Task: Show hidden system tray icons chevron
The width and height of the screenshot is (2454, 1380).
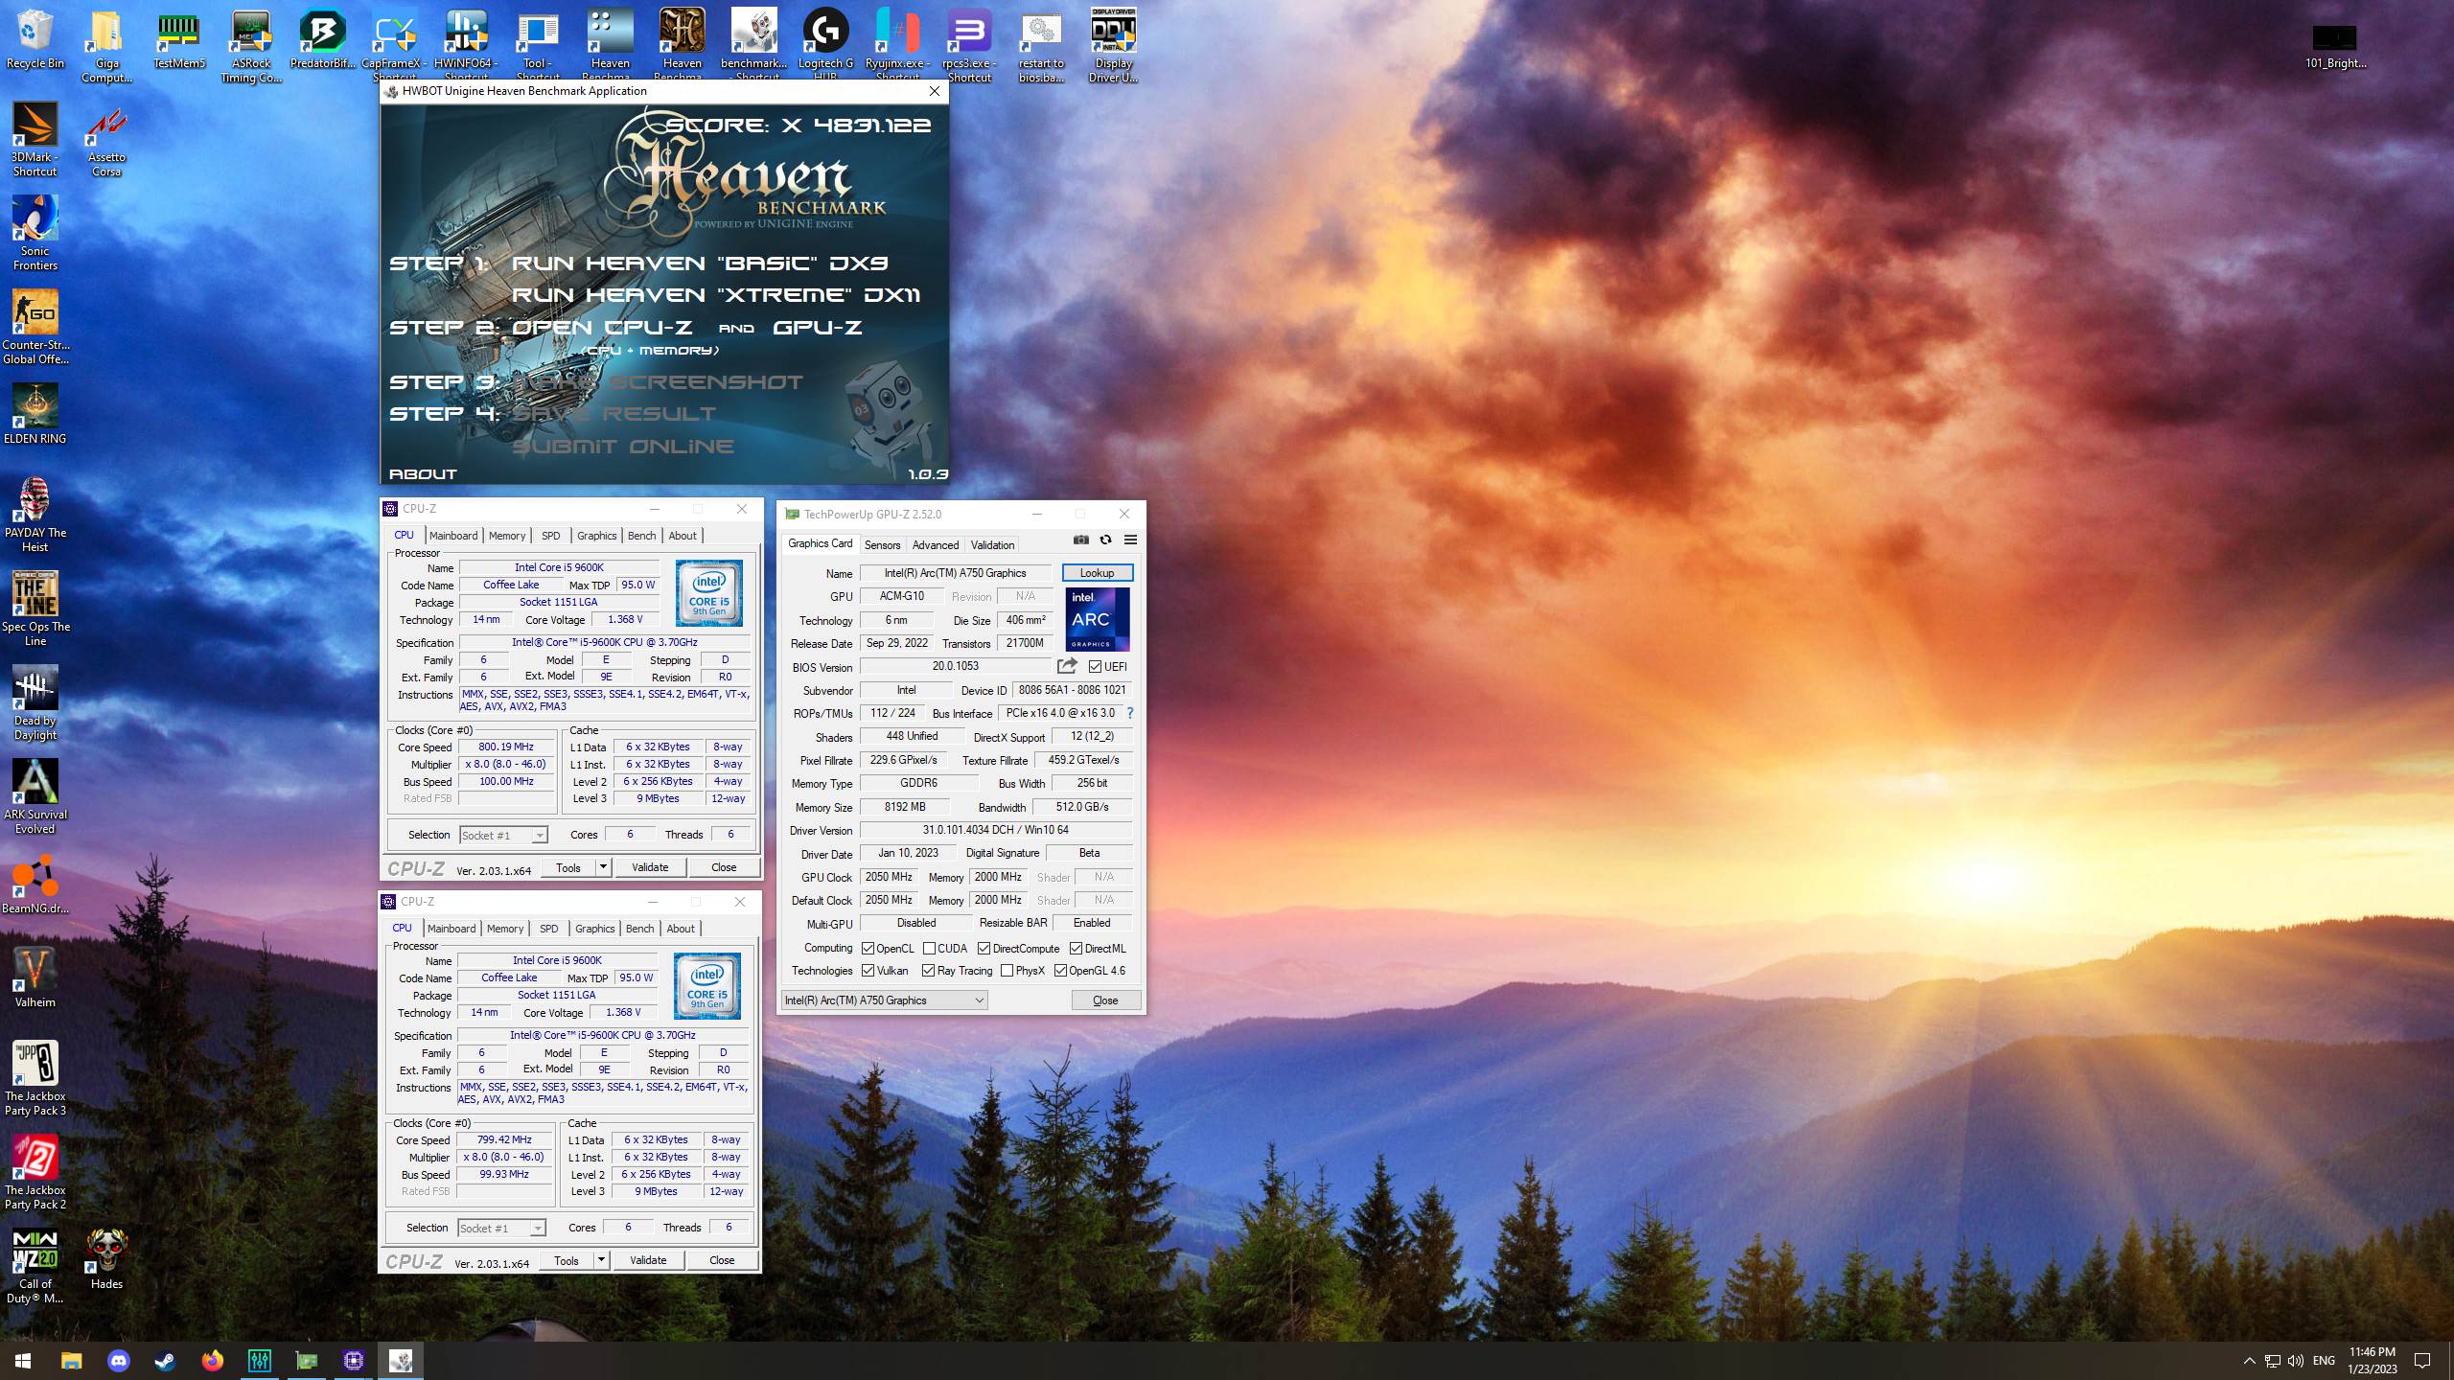Action: click(2249, 1361)
